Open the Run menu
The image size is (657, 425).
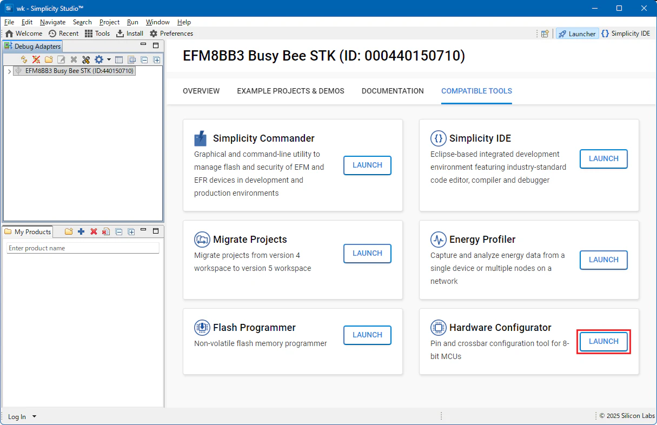tap(132, 22)
